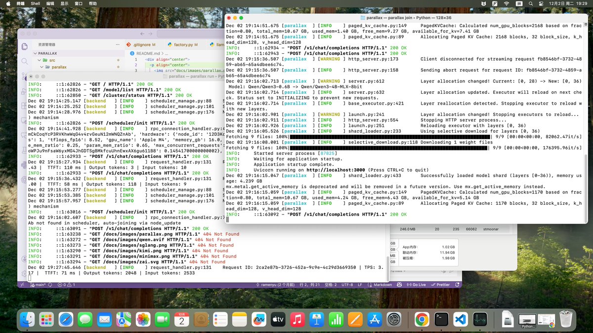Switch to the .gitignore editor tab
593x333 pixels.
pyautogui.click(x=141, y=44)
